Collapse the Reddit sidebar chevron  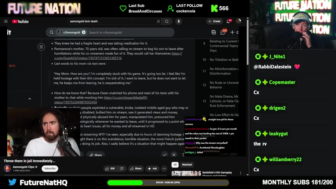click(30, 99)
